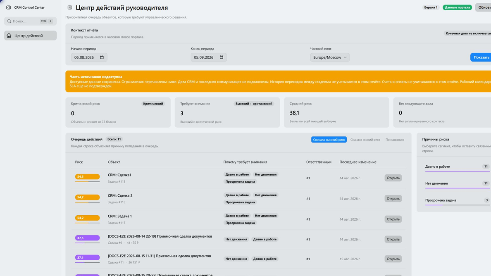Click Задача #113 subtitle
491x276 pixels.
click(x=117, y=182)
